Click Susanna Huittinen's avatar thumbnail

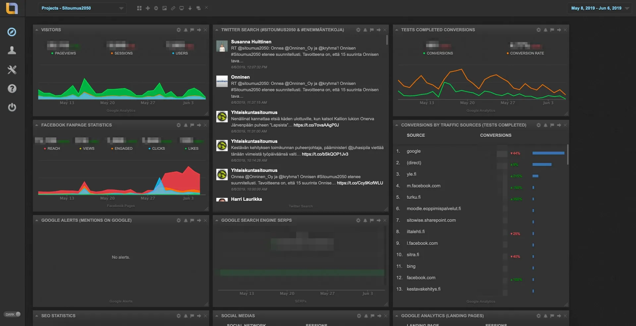(222, 46)
